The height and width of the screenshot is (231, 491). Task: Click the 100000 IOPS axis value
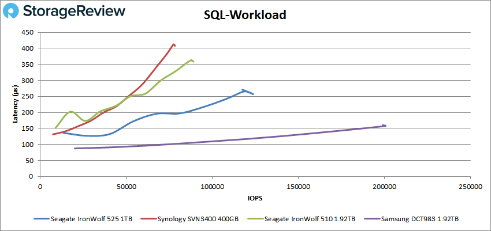(213, 187)
